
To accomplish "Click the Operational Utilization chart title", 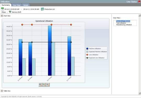I will coord(44,21).
